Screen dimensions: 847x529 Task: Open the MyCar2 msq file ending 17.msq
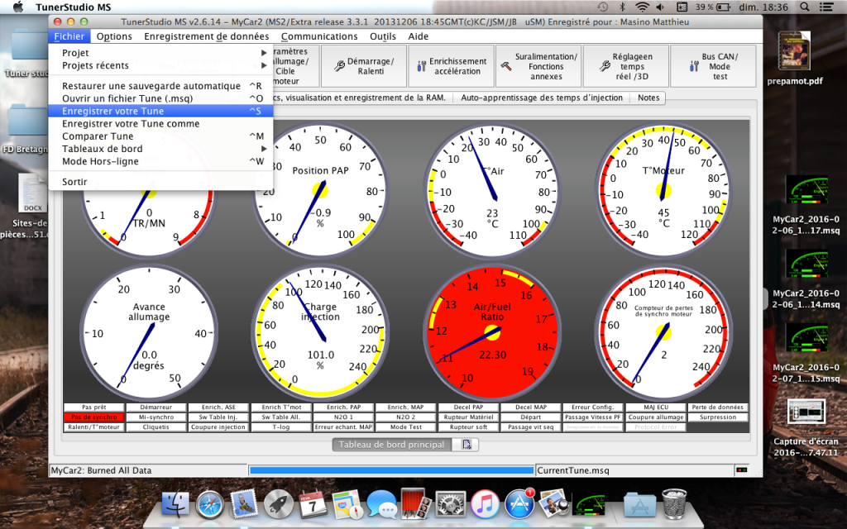point(806,205)
